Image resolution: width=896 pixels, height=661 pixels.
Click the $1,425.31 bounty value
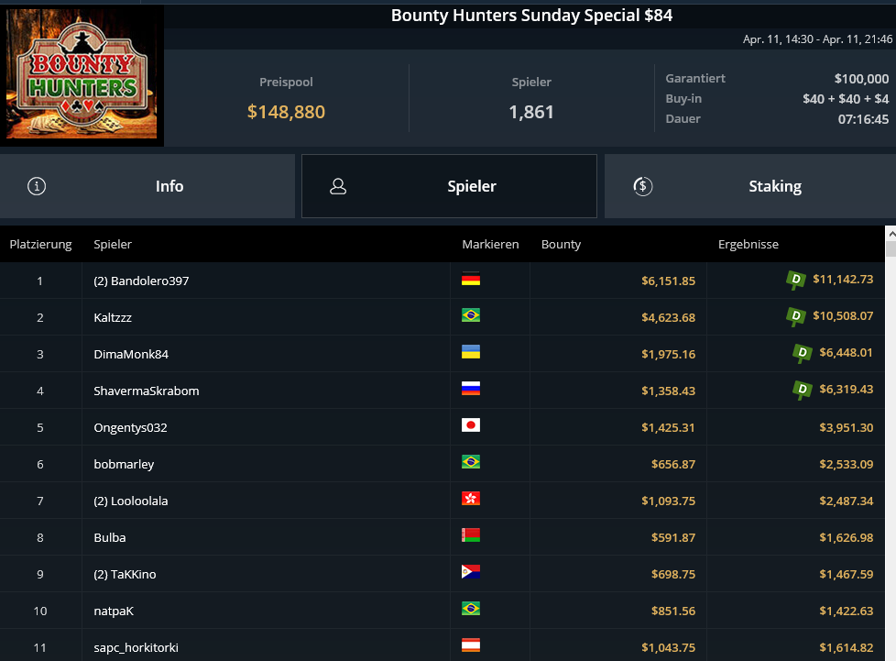pos(668,427)
